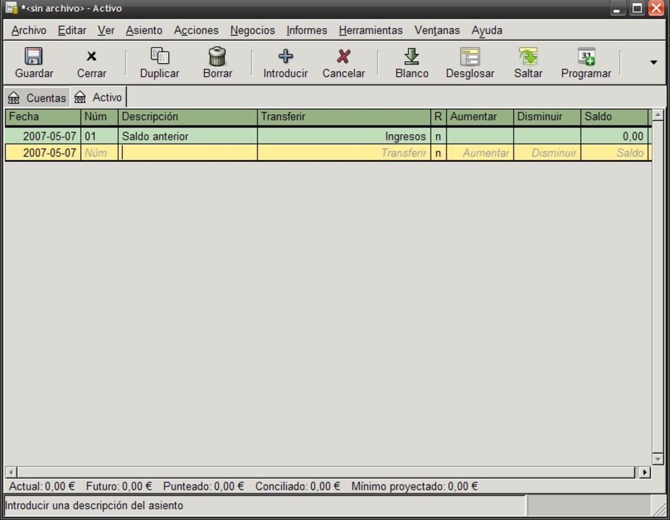Click the '01' number cell
This screenshot has height=520, width=670.
click(x=99, y=136)
